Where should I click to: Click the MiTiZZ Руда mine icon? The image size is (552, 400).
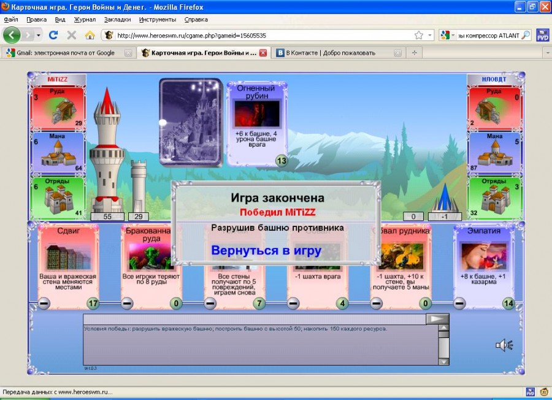click(63, 110)
